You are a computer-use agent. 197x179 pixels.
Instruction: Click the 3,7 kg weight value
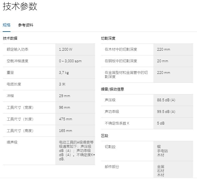click(64, 73)
